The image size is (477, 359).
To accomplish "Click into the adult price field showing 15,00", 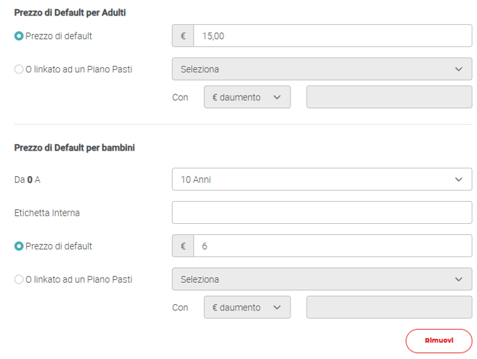I will click(333, 36).
